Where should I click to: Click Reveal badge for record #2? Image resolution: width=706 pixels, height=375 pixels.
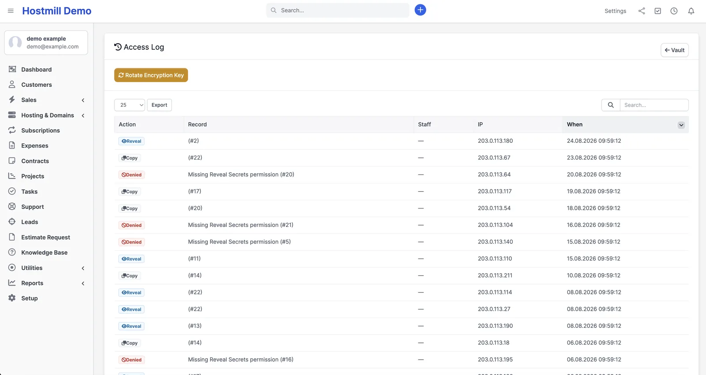tap(131, 141)
